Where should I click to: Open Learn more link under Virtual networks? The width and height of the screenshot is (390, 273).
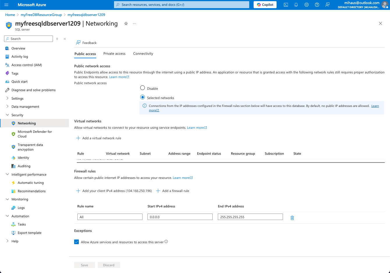(x=197, y=128)
